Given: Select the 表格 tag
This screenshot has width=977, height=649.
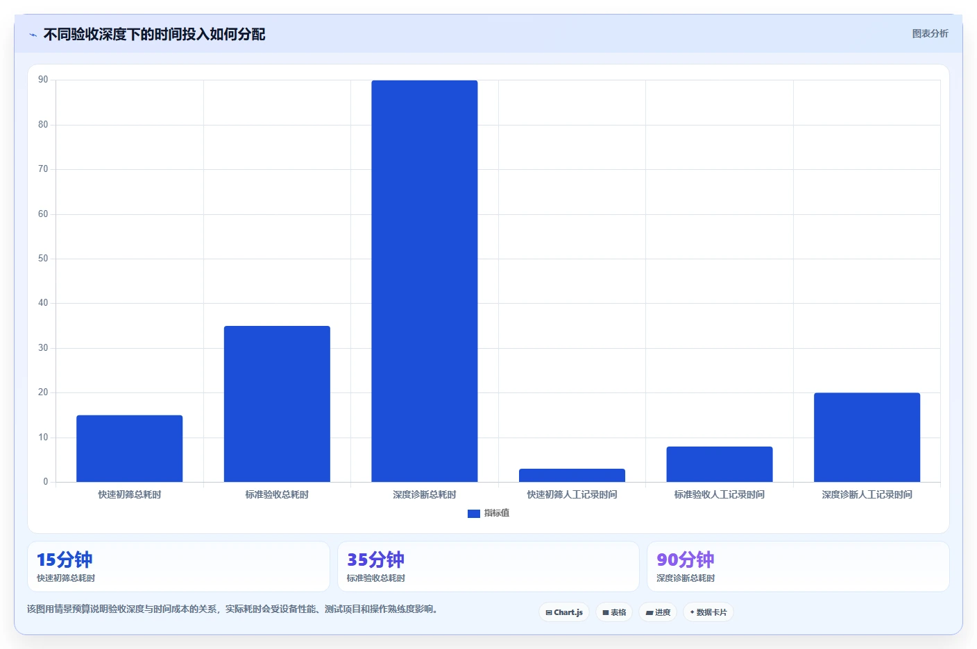Looking at the screenshot, I should tap(614, 612).
